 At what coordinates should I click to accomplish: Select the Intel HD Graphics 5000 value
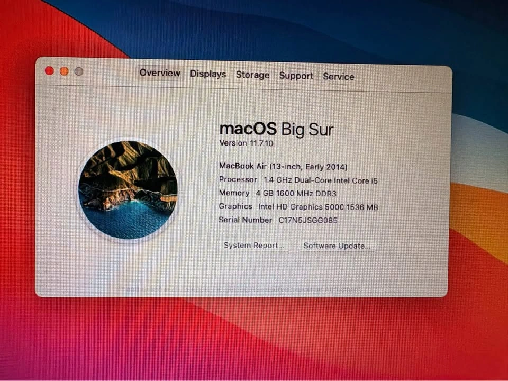tap(318, 207)
